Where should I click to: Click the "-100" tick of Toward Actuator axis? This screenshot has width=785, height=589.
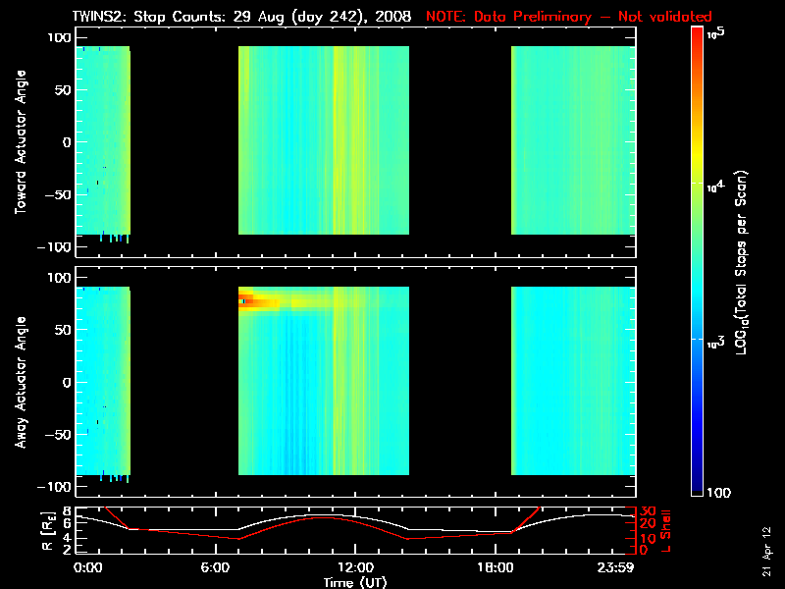(x=55, y=247)
